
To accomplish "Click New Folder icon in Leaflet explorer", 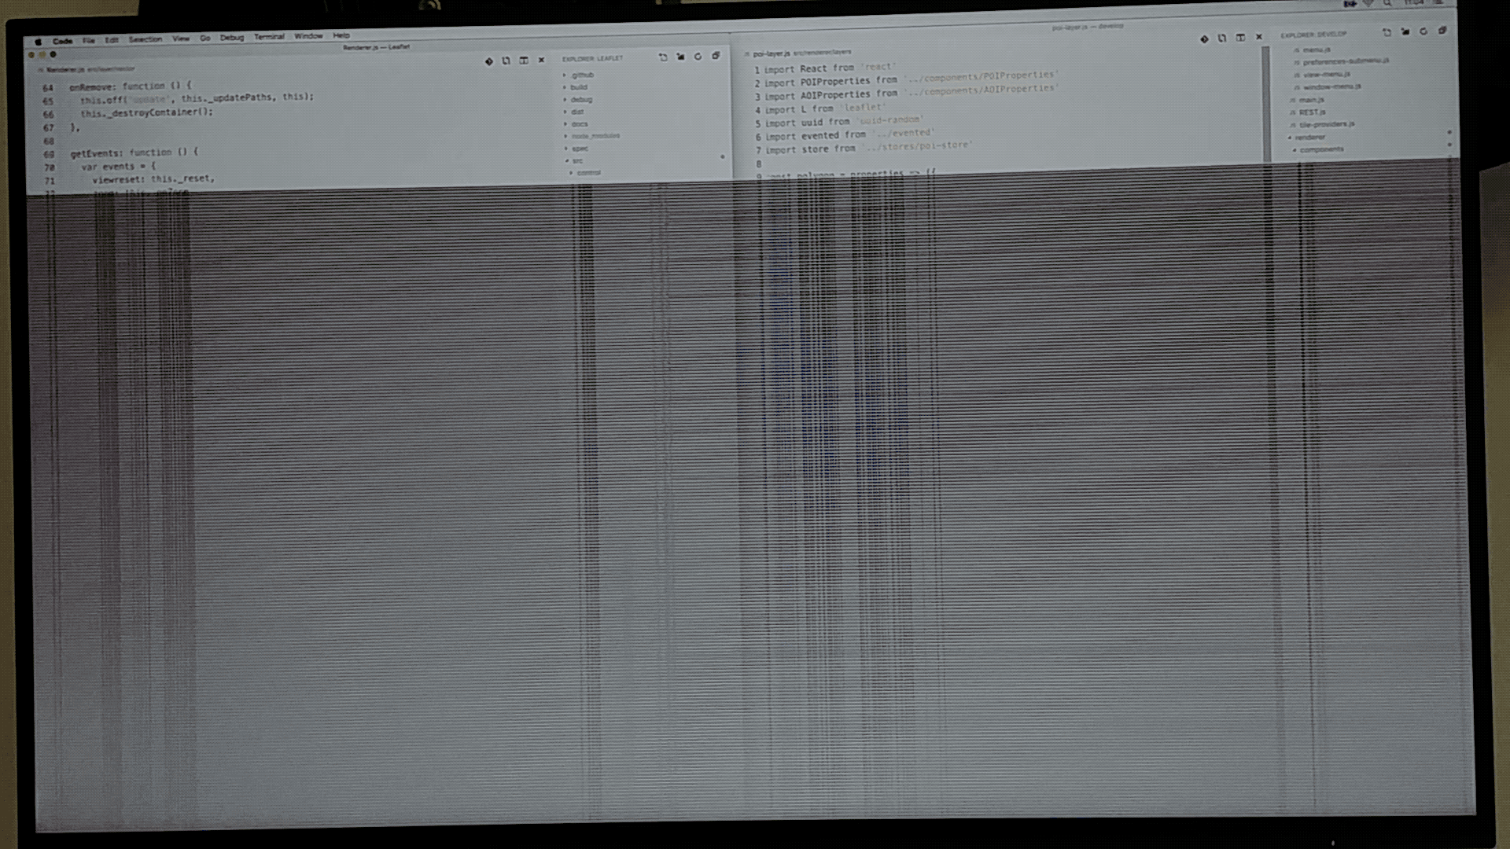I will (680, 57).
